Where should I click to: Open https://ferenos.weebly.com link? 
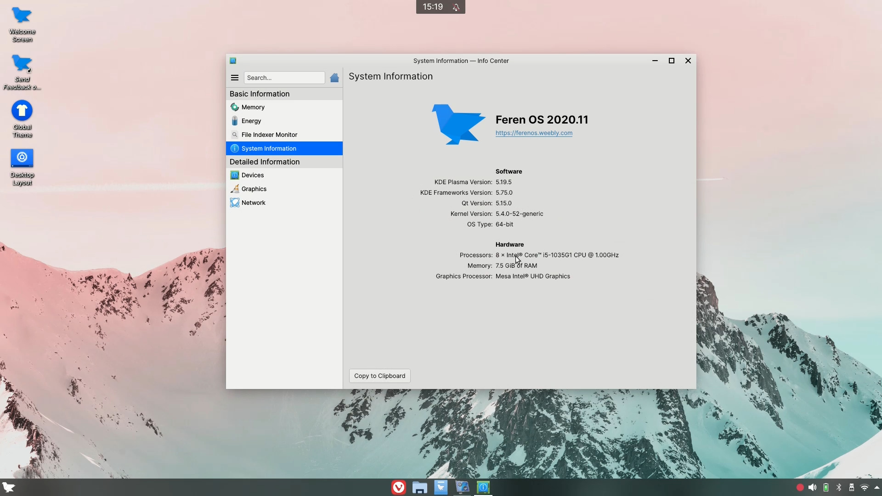[533, 133]
